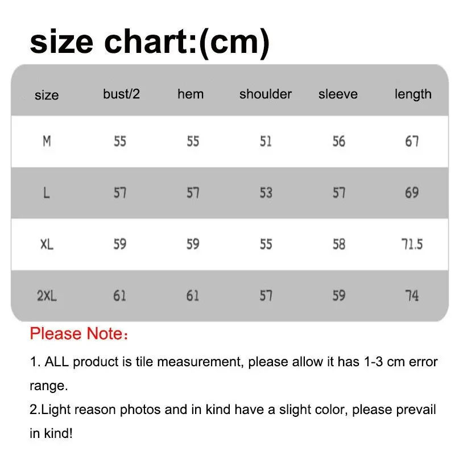Click the red 'Please Note' heading

[78, 333]
